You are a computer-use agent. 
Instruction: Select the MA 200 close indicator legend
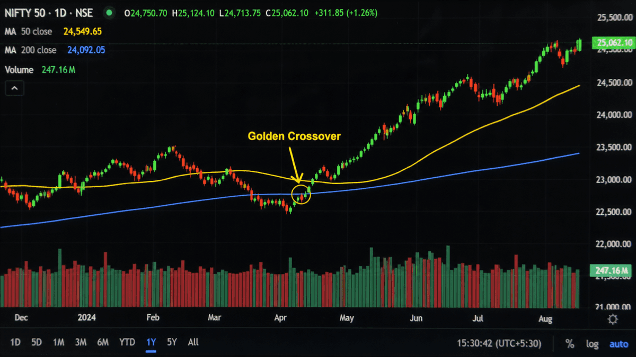(x=31, y=50)
